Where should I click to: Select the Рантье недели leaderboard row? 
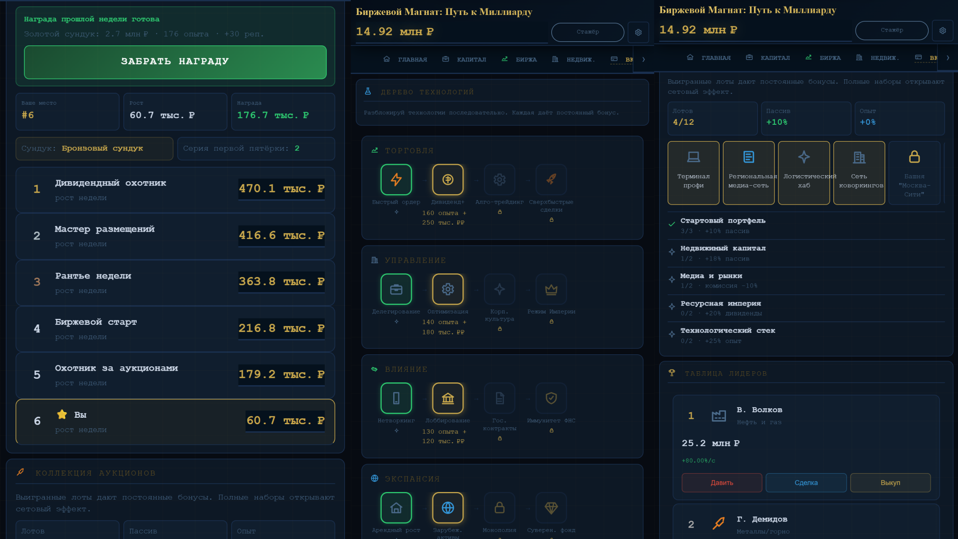click(x=175, y=282)
